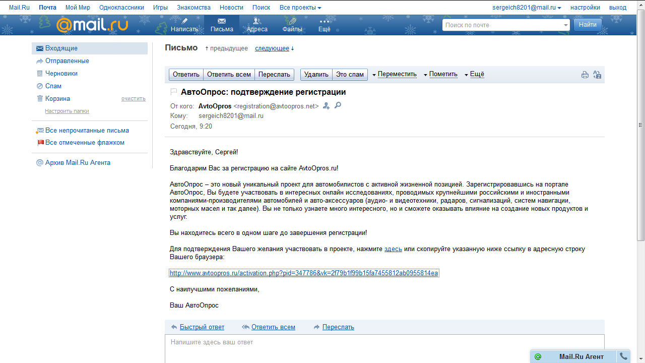Click in the quick reply text area
The width and height of the screenshot is (645, 363).
pos(384,349)
